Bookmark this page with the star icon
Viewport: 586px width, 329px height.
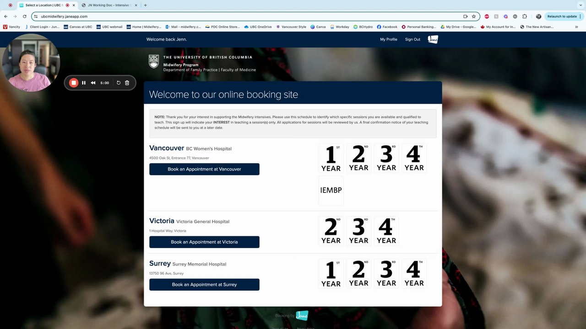point(474,16)
